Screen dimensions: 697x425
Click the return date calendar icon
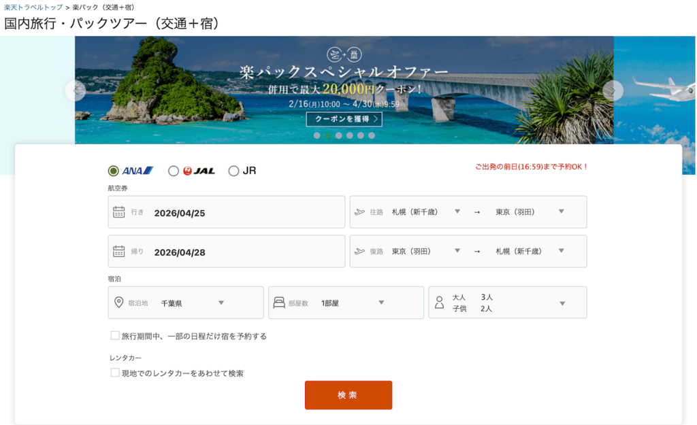[x=119, y=252]
